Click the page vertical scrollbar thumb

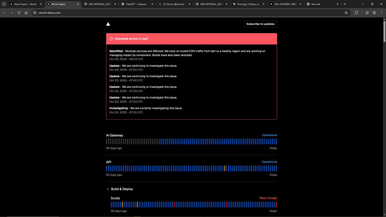pos(384,32)
